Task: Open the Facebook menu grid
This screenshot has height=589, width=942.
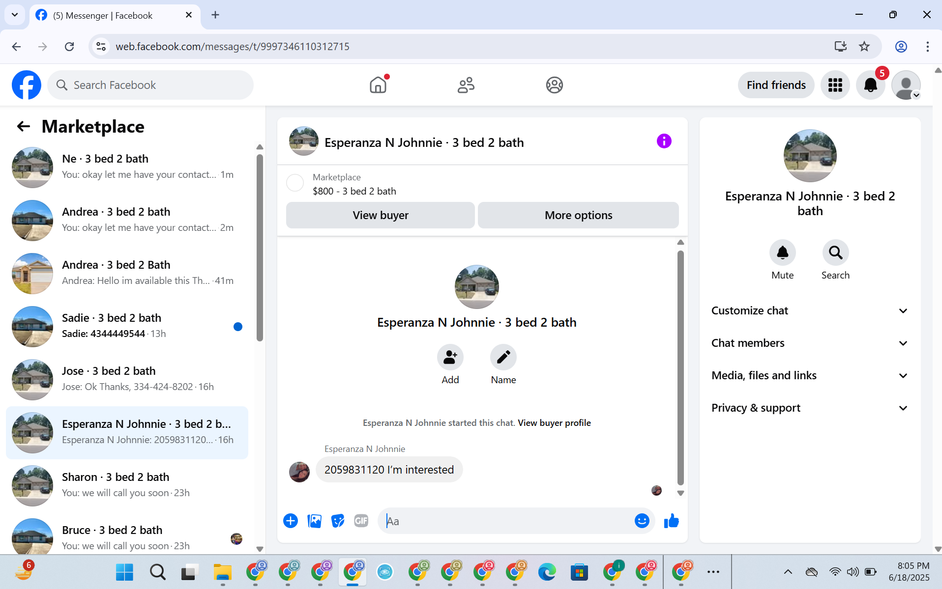Action: (x=835, y=85)
